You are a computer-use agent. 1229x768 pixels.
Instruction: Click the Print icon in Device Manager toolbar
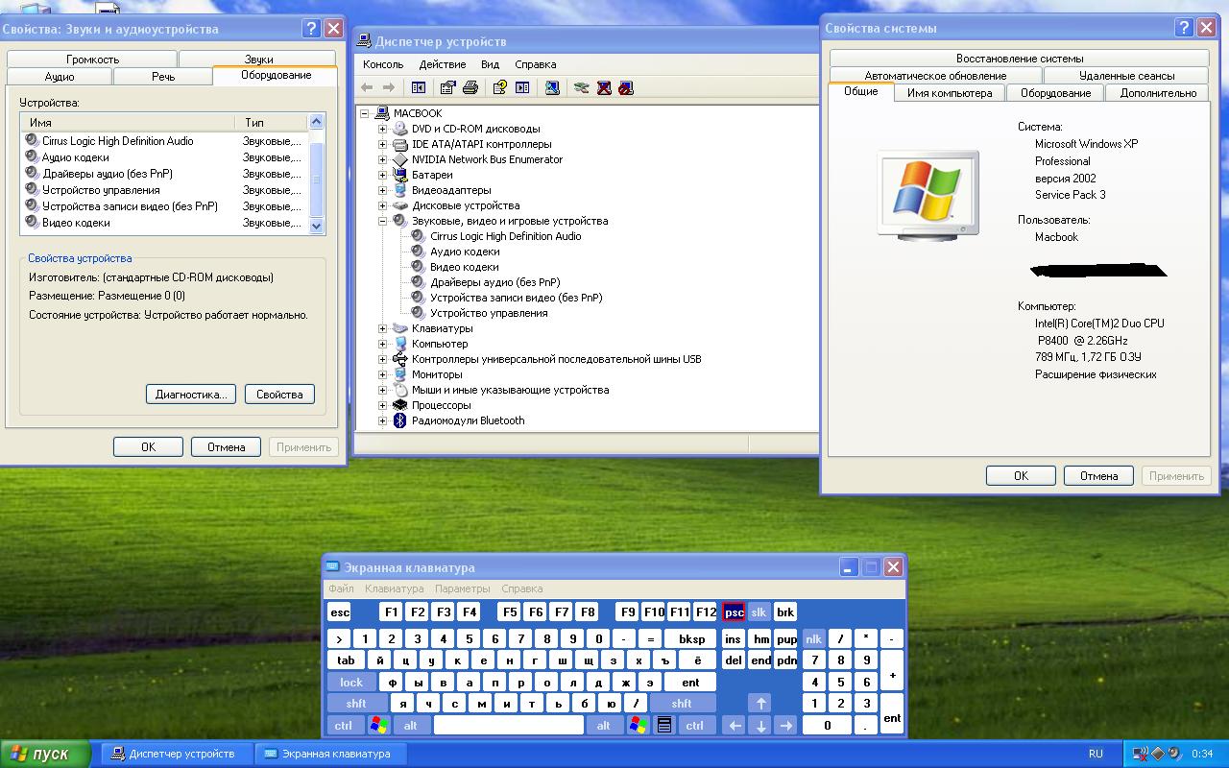point(470,87)
